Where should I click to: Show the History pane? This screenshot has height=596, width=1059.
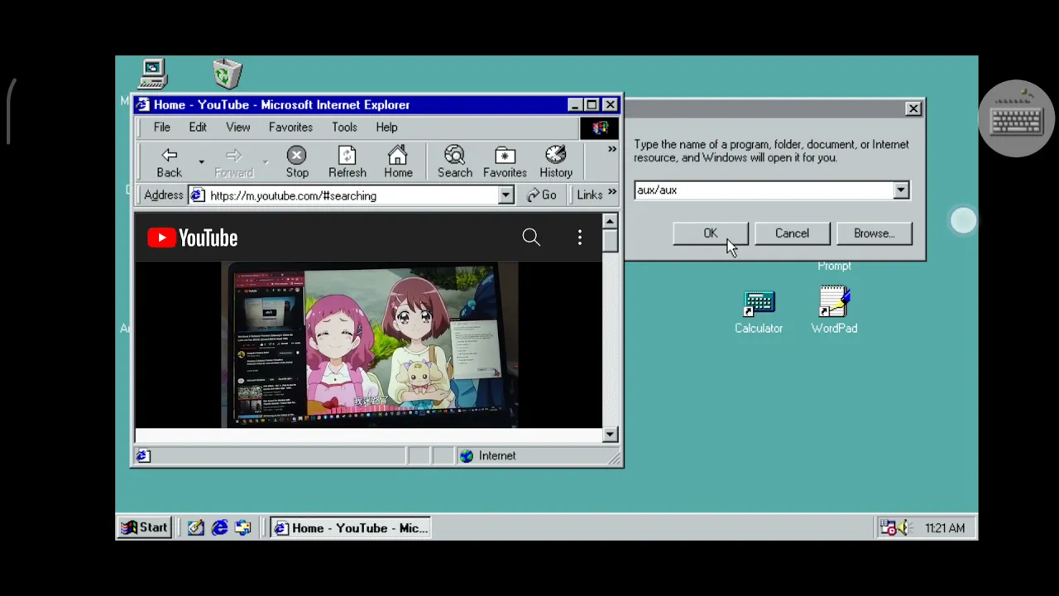(x=556, y=162)
